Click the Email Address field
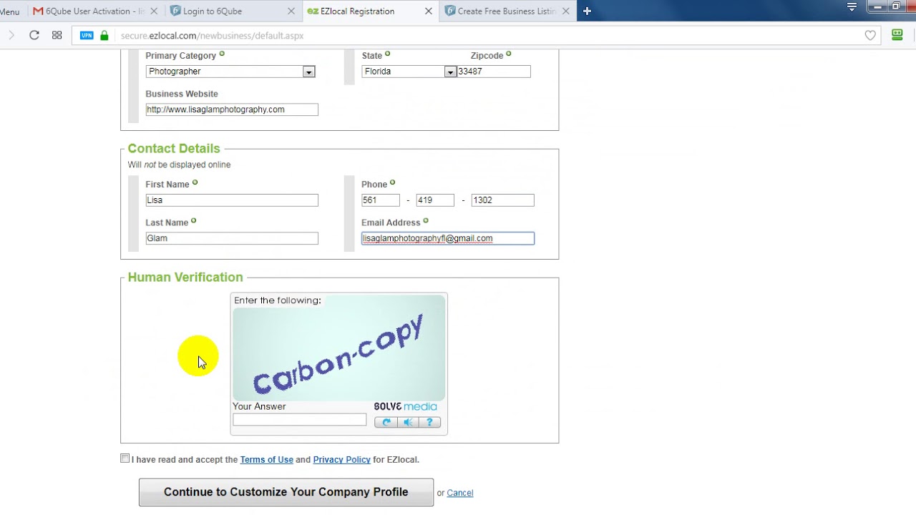Viewport: 916px width, 515px height. point(448,238)
